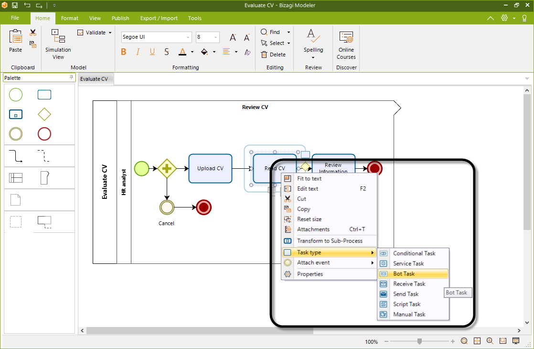Viewport: 534px width, 349px height.
Task: Expand the Spelling dropdown arrow
Action: point(313,57)
